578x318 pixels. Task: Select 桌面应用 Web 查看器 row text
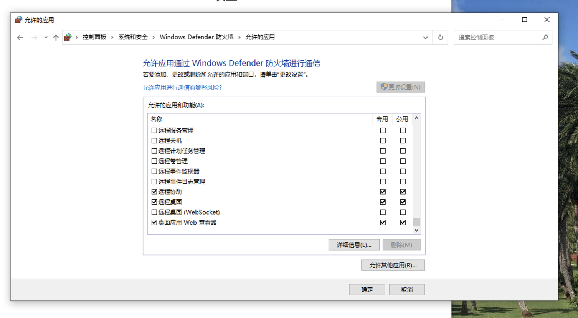[187, 222]
